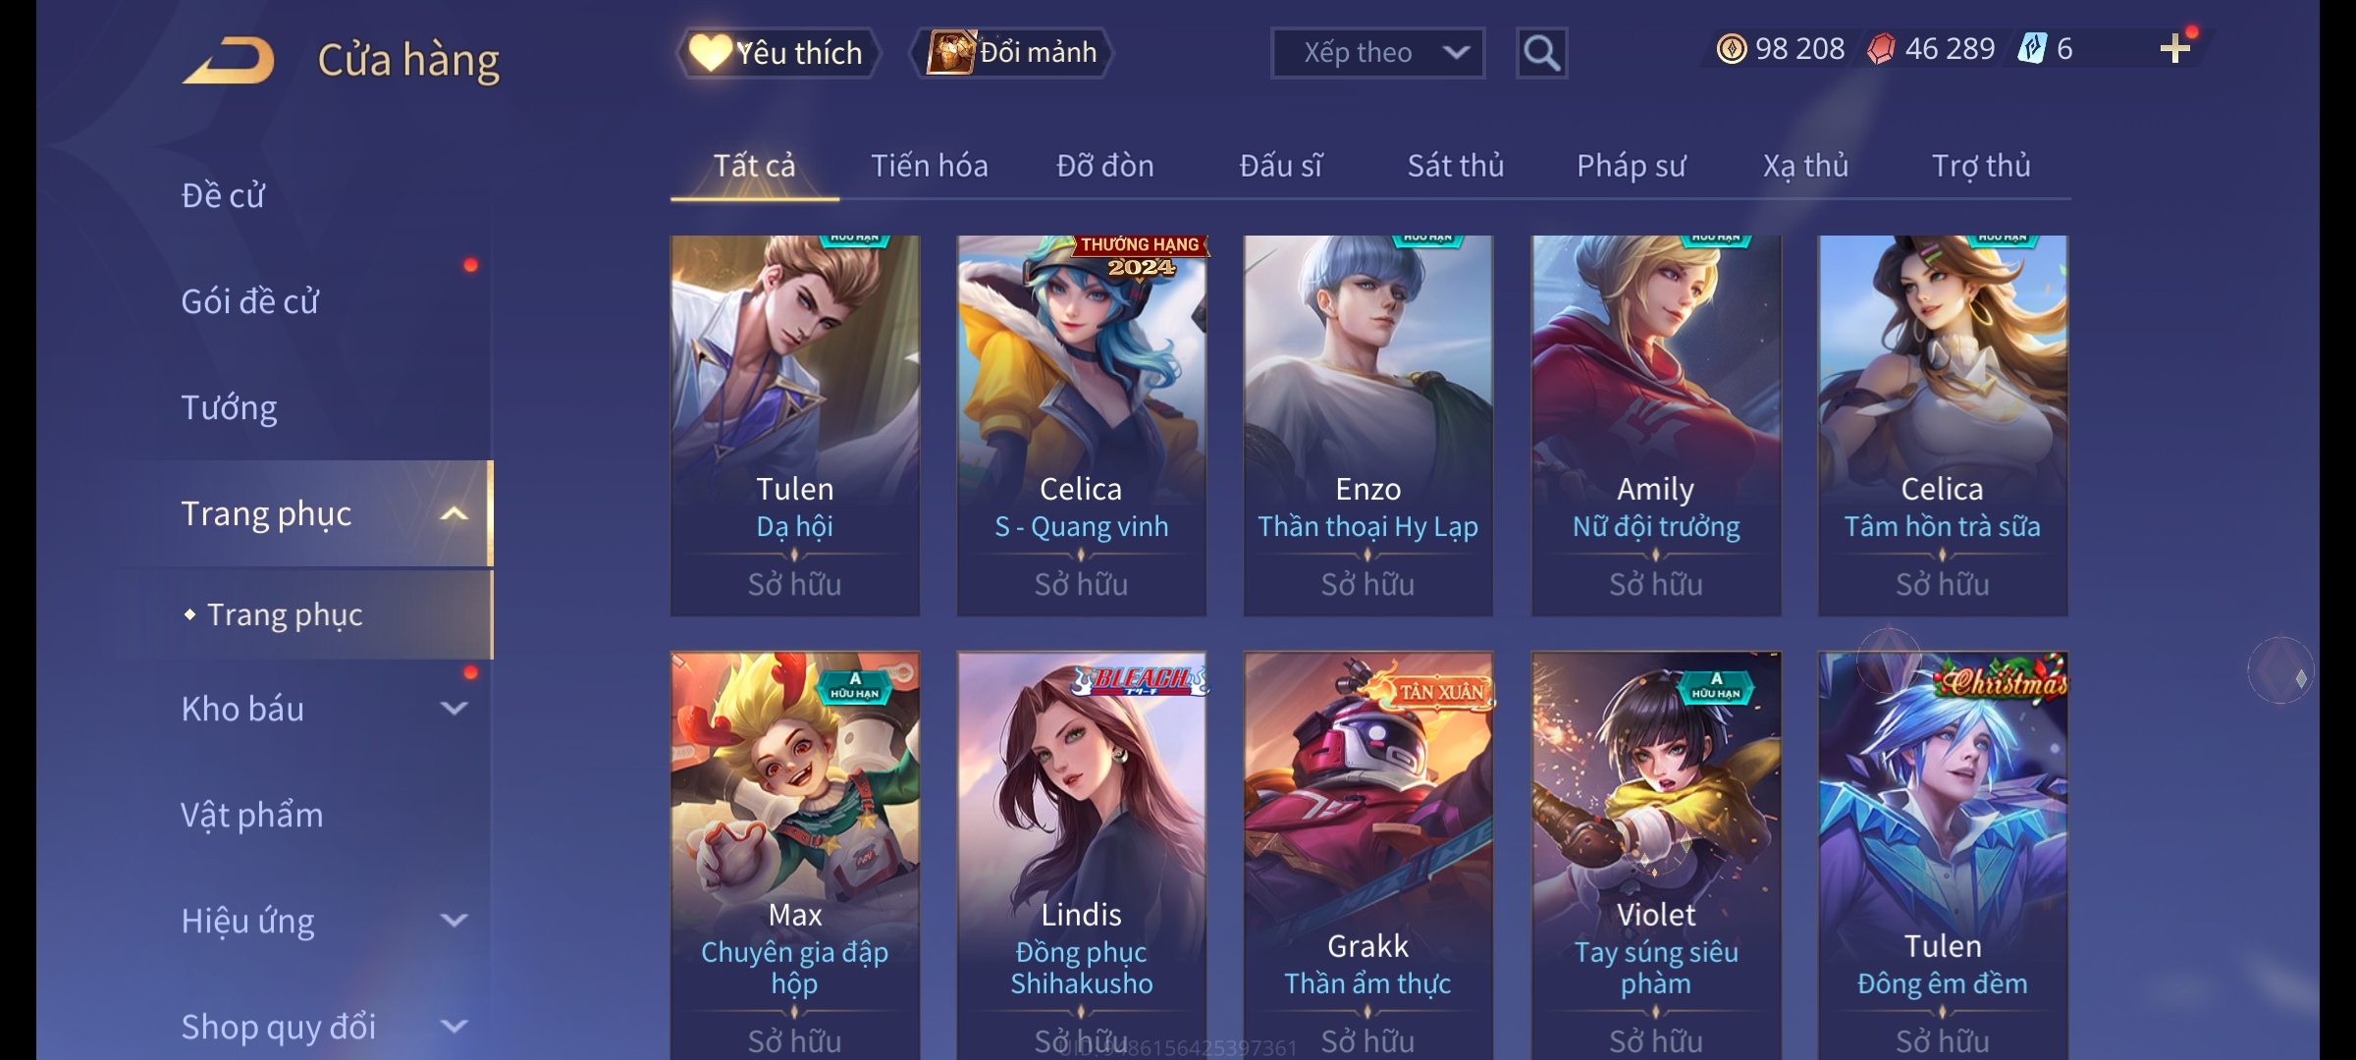The image size is (2356, 1060).
Task: Open the Xếp theo sort dropdown
Action: tap(1377, 53)
